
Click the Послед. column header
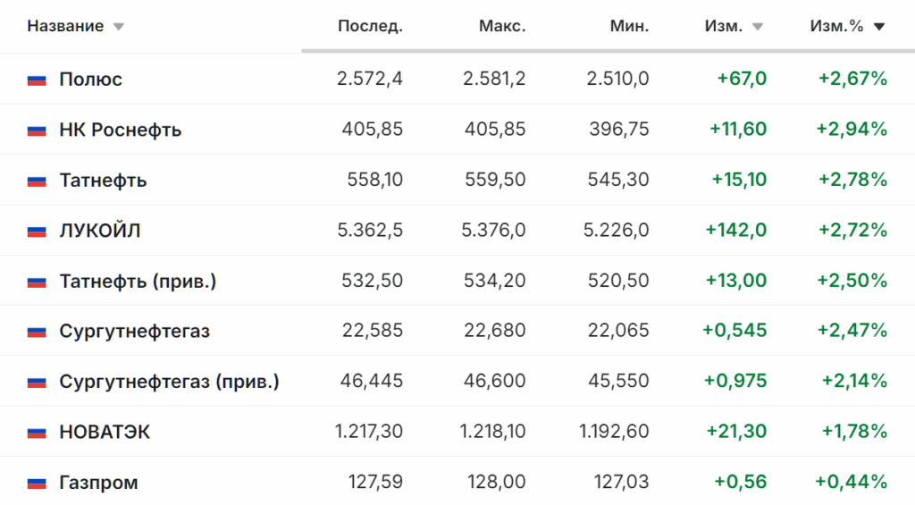[x=370, y=26]
